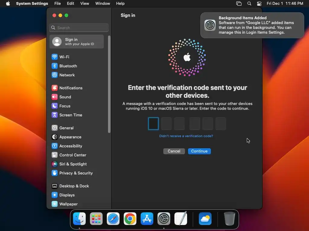309x231 pixels.
Task: Open Siri & Spotlight icon
Action: point(55,164)
